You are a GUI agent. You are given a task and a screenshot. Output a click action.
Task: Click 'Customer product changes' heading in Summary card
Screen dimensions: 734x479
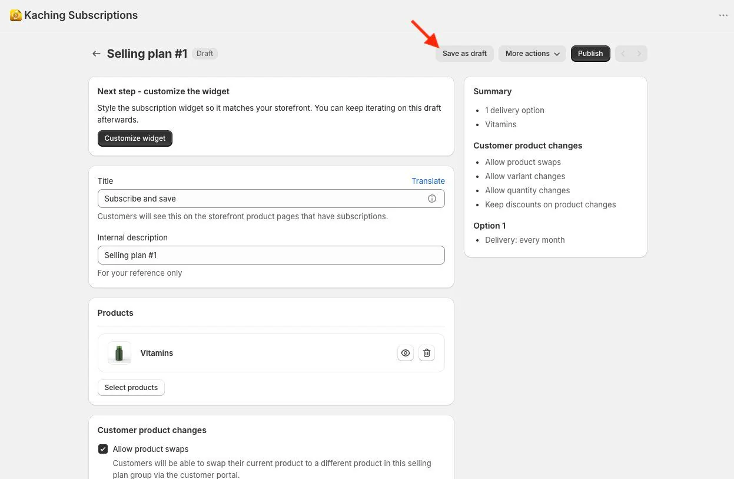click(x=528, y=146)
